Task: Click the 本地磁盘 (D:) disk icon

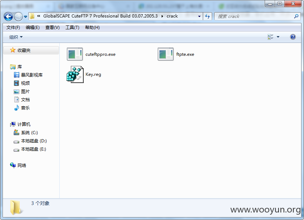Action: 16,142
